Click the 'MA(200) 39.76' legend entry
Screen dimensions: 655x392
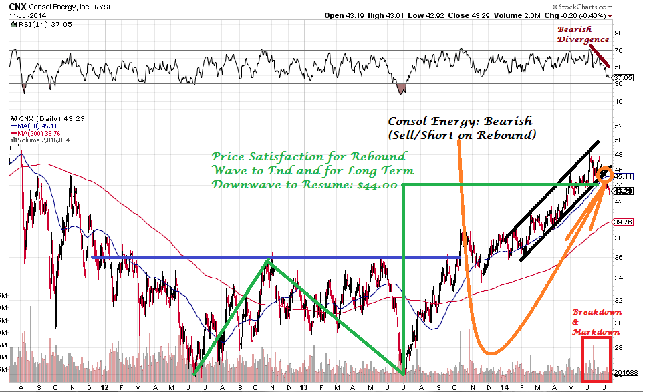pos(35,133)
